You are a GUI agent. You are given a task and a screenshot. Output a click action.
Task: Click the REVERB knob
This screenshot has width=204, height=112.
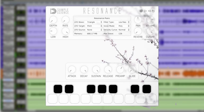pos(138,31)
